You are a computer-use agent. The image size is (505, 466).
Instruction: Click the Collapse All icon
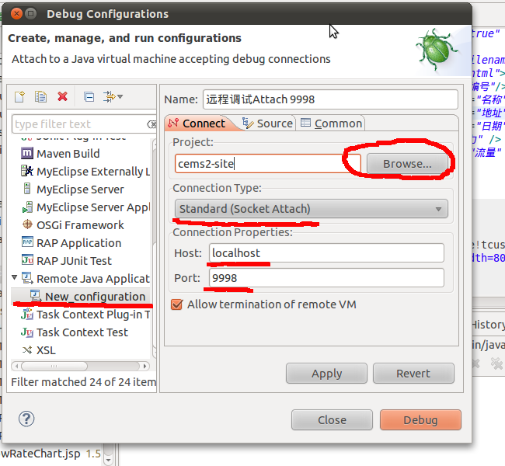(89, 96)
